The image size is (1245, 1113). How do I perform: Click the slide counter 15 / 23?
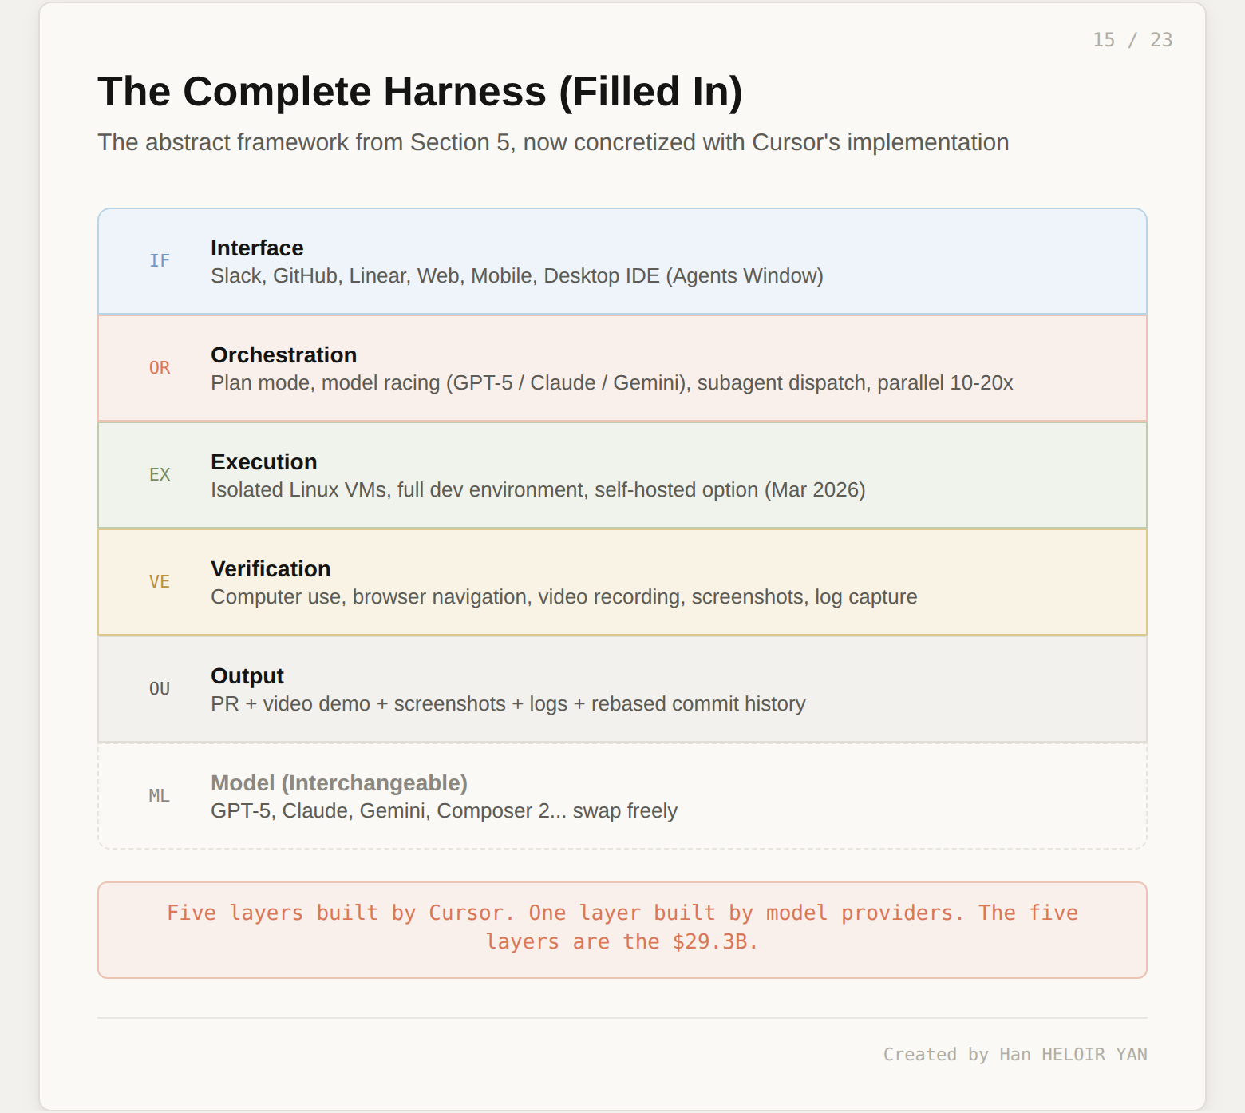click(x=1132, y=40)
